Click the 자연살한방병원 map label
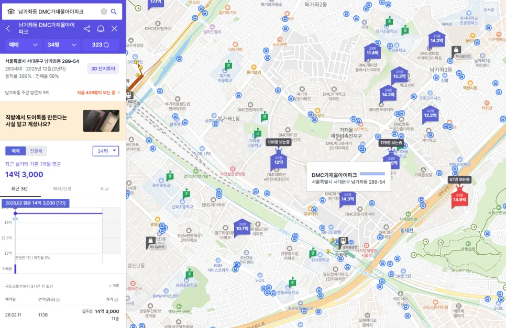This screenshot has height=328, width=506. point(233,174)
